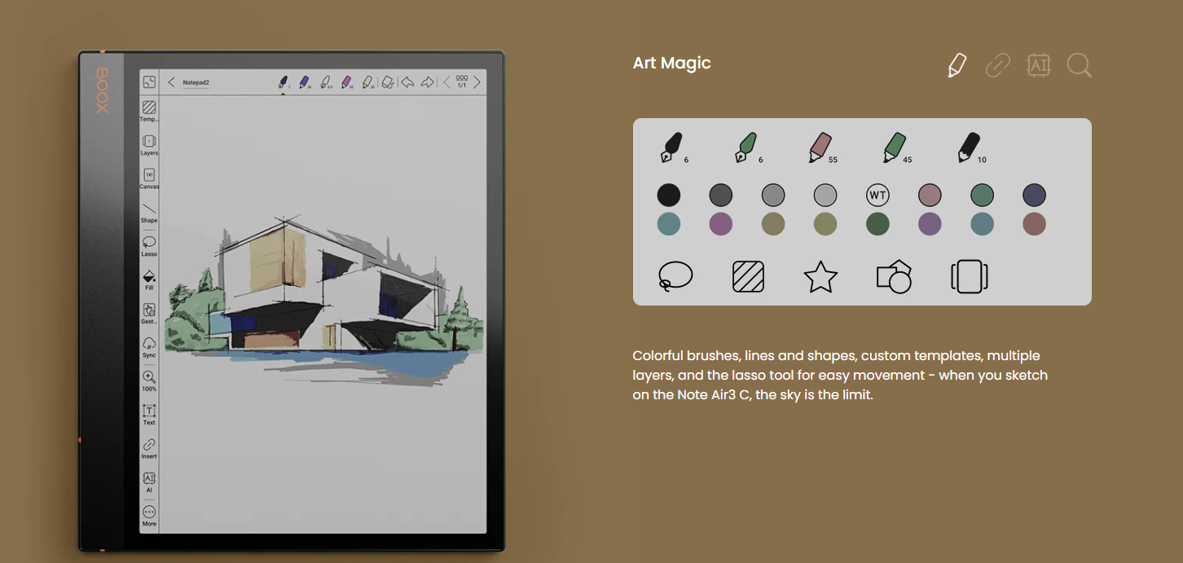Click the Sync cloud icon
The image size is (1183, 563).
click(x=149, y=344)
